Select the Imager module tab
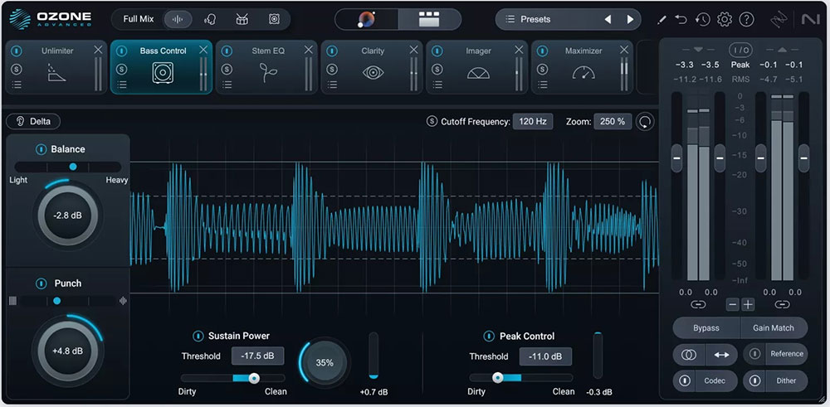Viewport: 830px width, 407px height. pos(478,69)
